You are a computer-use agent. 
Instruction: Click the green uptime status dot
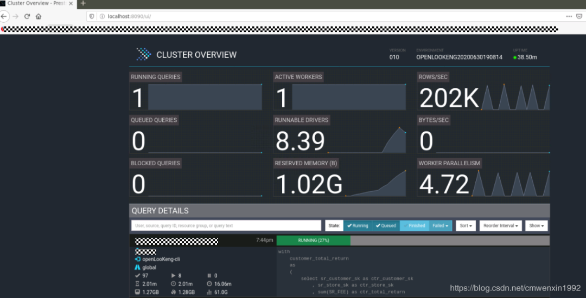(515, 57)
